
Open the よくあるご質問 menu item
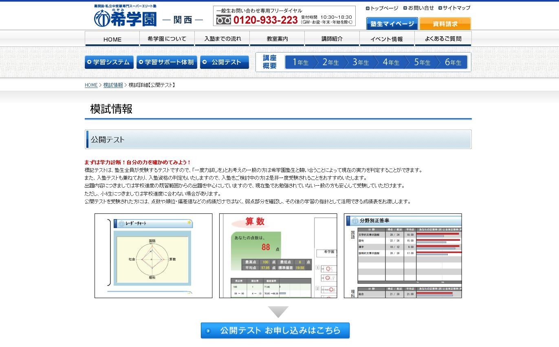tap(443, 38)
